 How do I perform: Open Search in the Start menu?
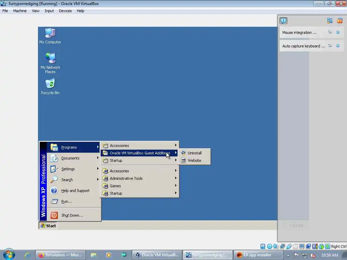tap(74, 180)
